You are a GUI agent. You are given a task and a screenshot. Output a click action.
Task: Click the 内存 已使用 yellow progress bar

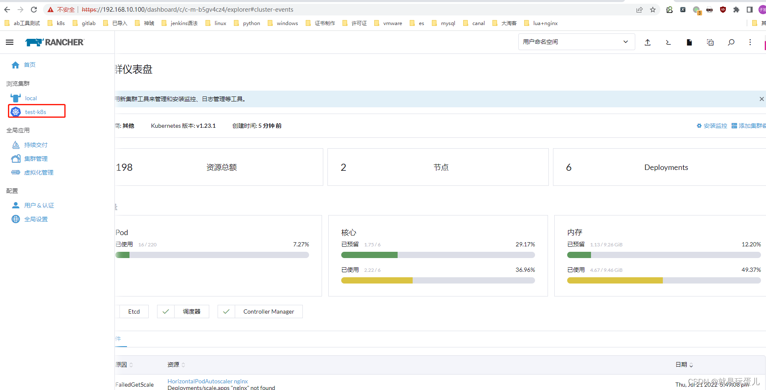pos(664,281)
